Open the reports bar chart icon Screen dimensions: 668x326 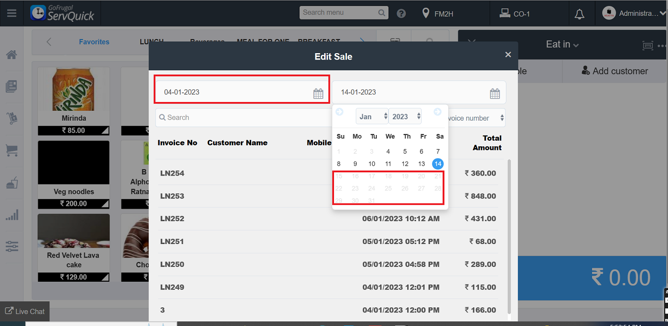(x=12, y=215)
